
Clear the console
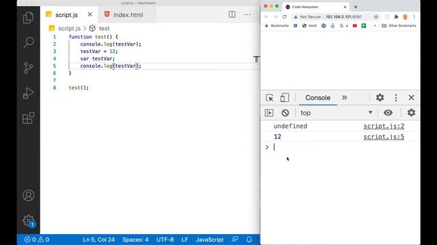coord(285,113)
